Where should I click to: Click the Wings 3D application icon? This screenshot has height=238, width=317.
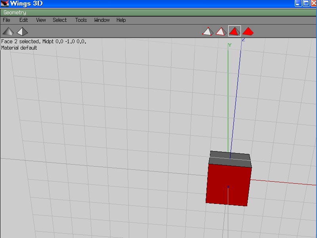(x=4, y=4)
